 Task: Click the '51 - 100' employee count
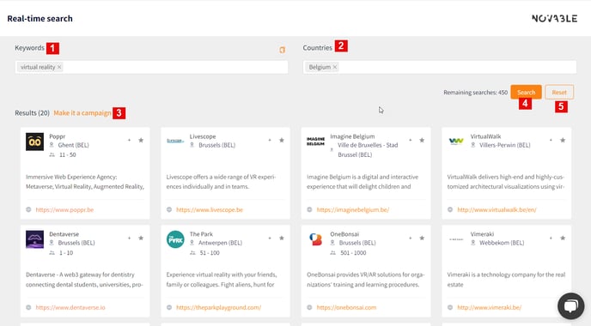pyautogui.click(x=210, y=253)
